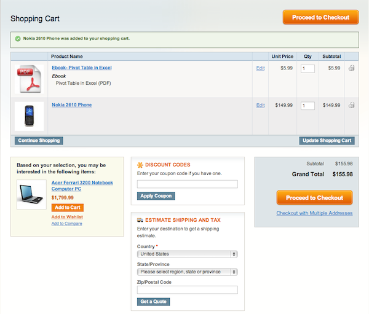369x314 pixels.
Task: Add Acer Ferrari notebook to cart
Action: click(68, 208)
